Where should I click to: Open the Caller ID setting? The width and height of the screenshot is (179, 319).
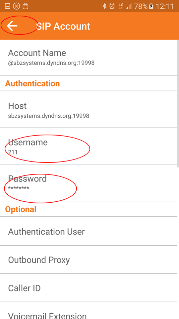pyautogui.click(x=89, y=288)
